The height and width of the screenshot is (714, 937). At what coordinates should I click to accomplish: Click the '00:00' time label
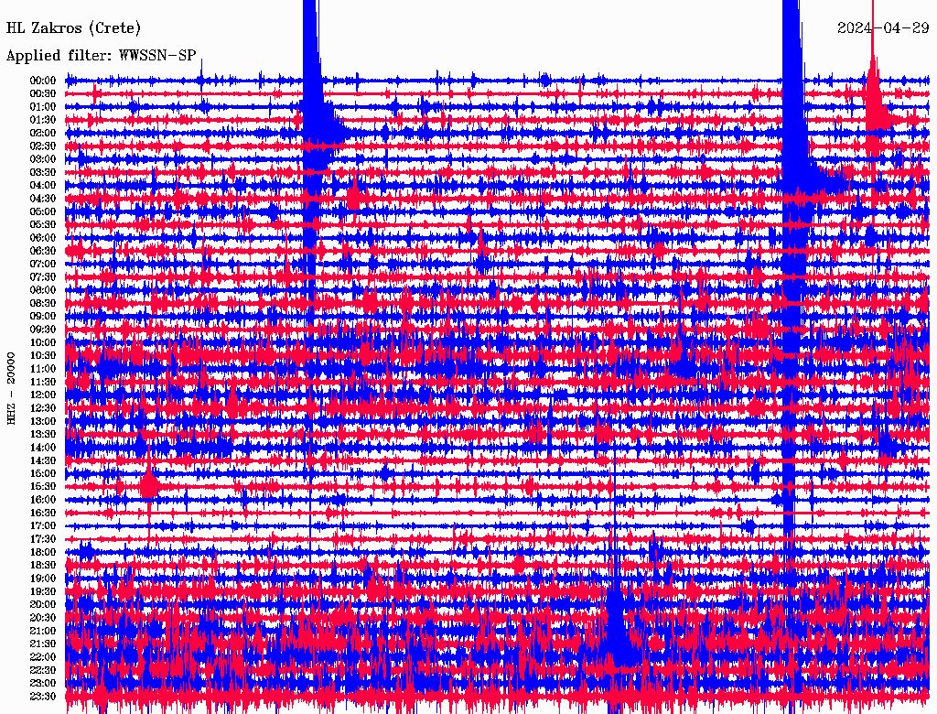[x=43, y=81]
